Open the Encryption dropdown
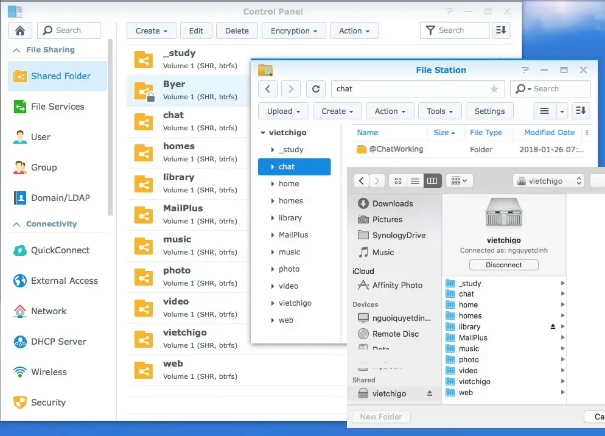605x436 pixels. tap(294, 31)
